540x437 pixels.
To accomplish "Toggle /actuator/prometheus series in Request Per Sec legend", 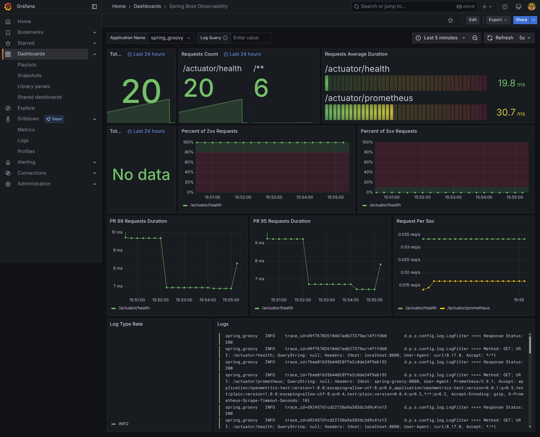I will pyautogui.click(x=468, y=308).
